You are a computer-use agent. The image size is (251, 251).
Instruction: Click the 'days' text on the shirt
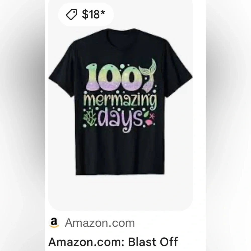pyautogui.click(x=120, y=119)
